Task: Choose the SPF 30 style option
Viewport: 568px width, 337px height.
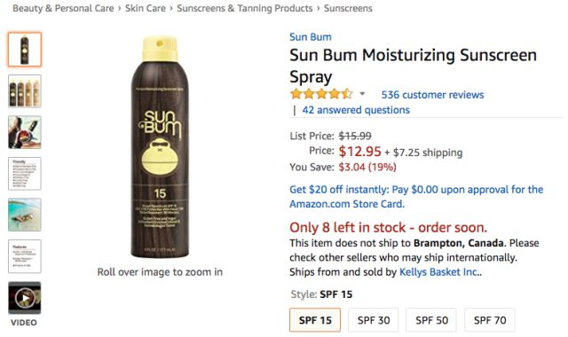Action: tap(374, 320)
